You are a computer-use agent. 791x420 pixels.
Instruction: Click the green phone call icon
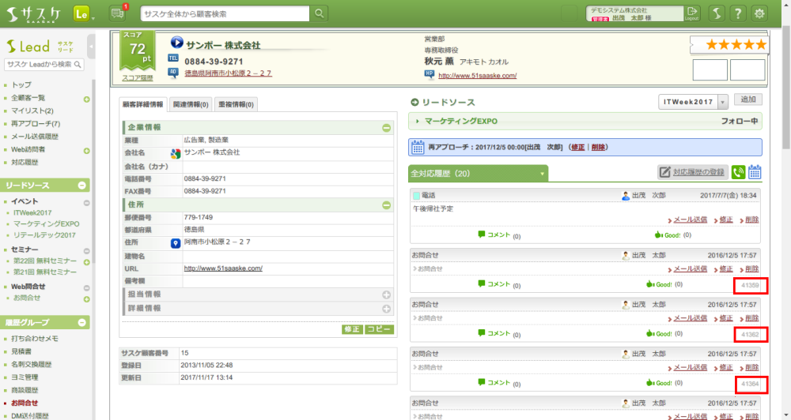click(x=738, y=172)
